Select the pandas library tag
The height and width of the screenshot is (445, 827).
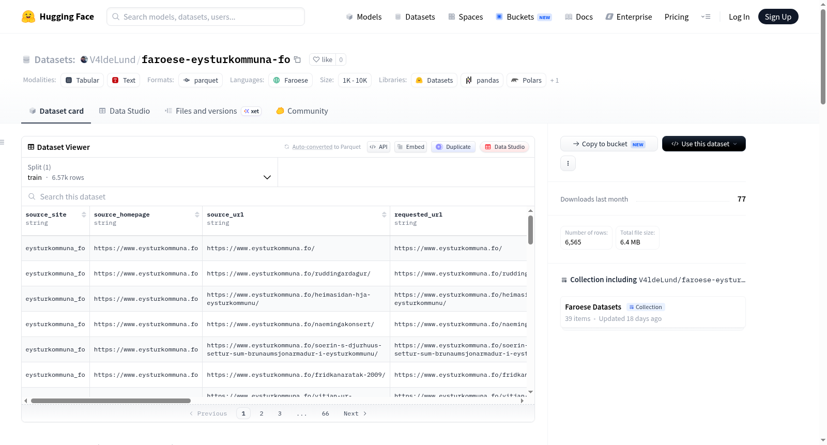pyautogui.click(x=482, y=80)
